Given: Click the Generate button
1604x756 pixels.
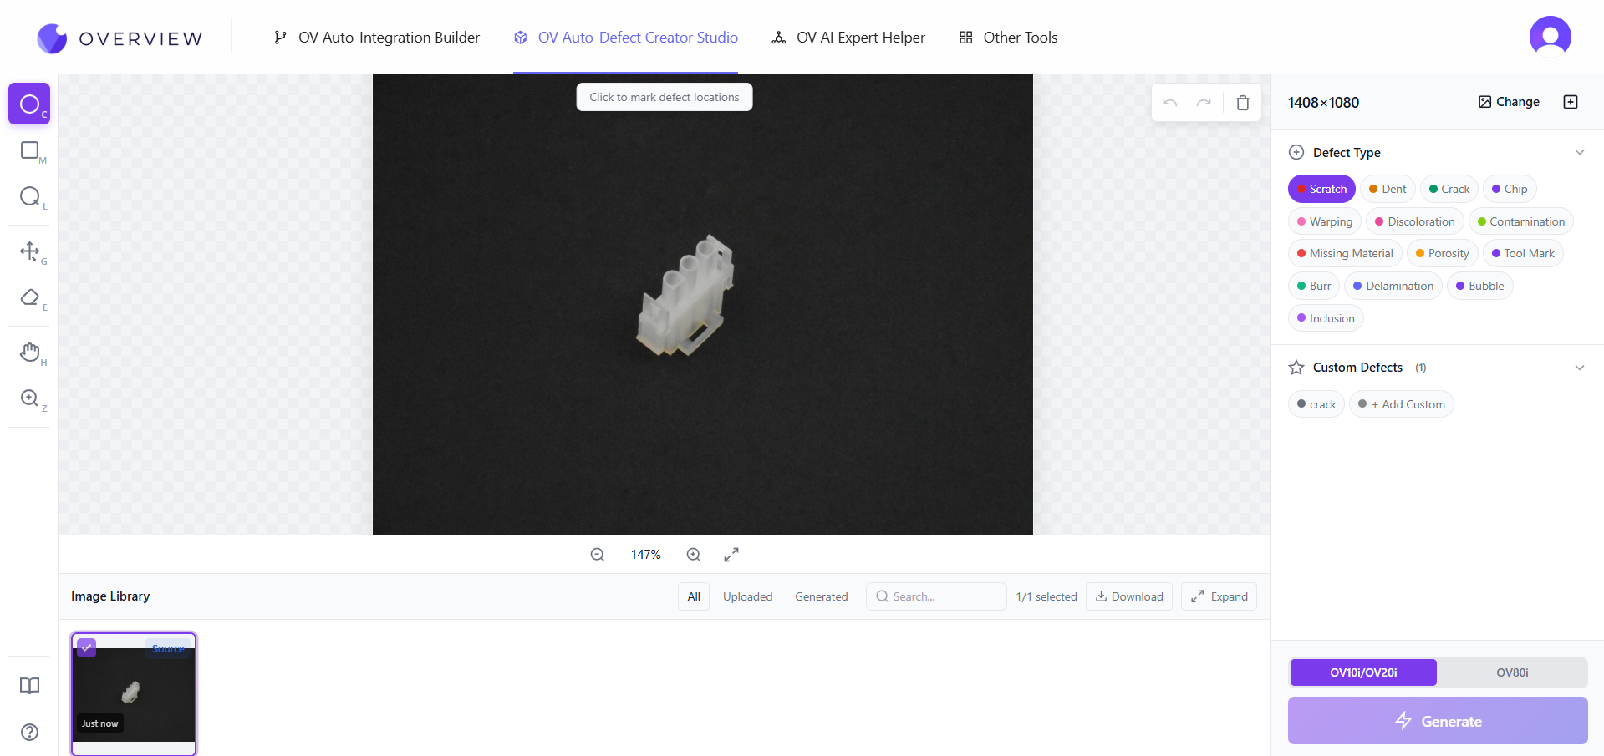Looking at the screenshot, I should pyautogui.click(x=1437, y=720).
